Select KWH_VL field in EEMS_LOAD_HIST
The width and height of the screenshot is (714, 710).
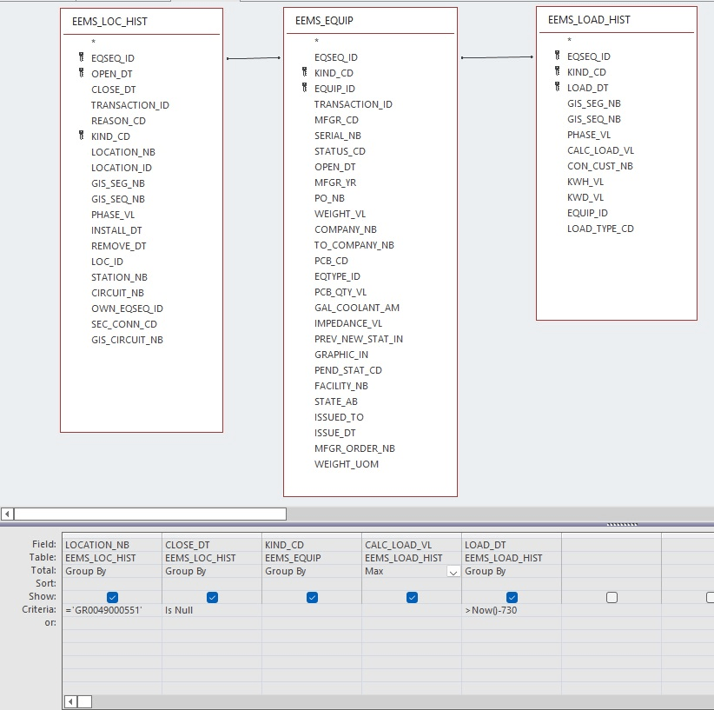pos(585,182)
